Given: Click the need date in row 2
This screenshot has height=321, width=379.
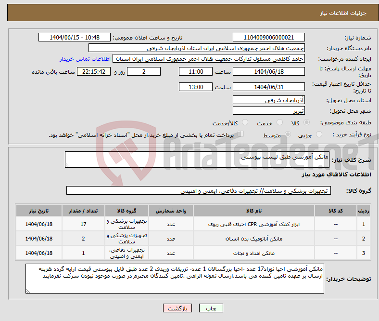Looking at the screenshot, I should point(38,239).
